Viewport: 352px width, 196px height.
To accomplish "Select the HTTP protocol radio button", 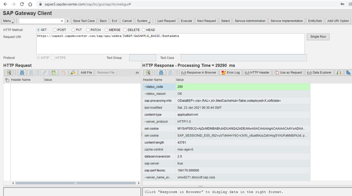I will [38, 58].
